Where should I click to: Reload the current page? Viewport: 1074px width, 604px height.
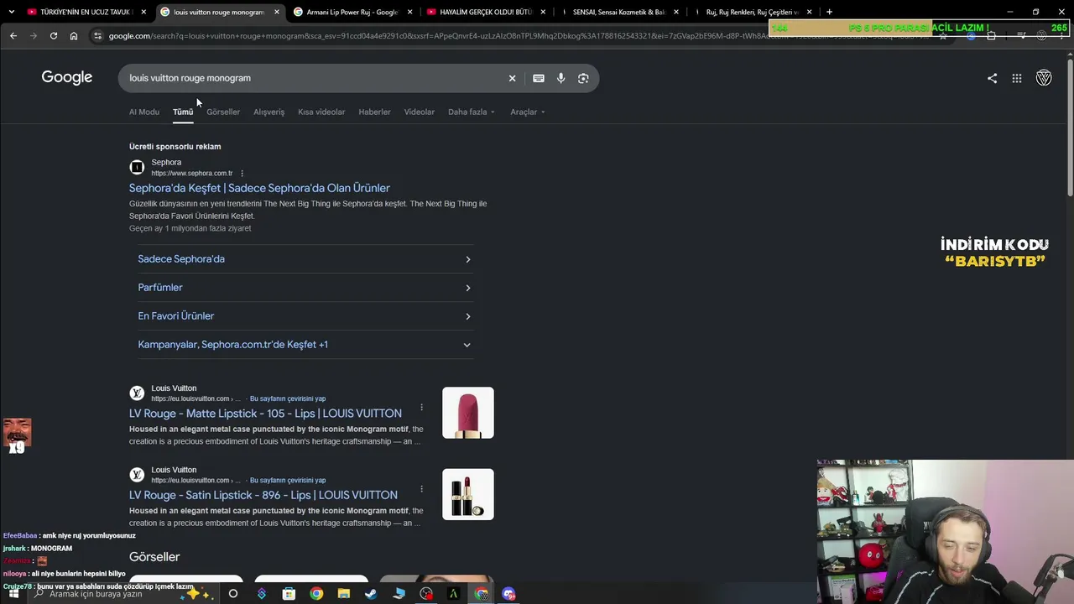pyautogui.click(x=54, y=35)
